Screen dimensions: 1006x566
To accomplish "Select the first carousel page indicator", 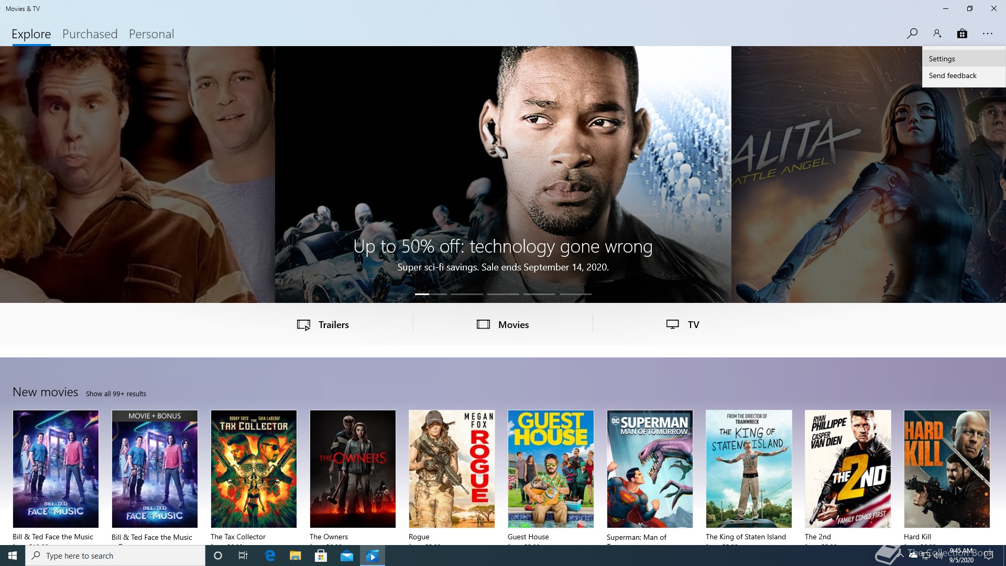I will [x=431, y=294].
